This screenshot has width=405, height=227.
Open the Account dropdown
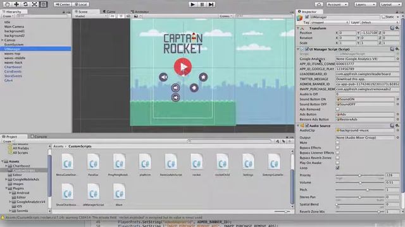tap(337, 4)
